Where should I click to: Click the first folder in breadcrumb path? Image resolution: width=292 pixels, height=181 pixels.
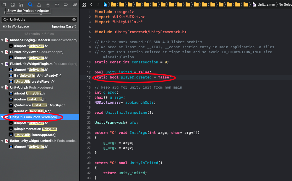[x=113, y=4]
